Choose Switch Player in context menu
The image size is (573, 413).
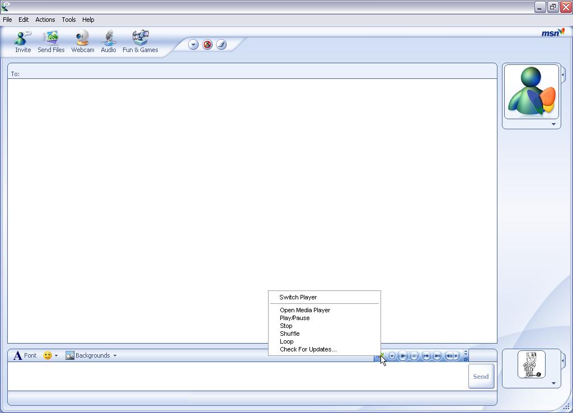click(x=298, y=297)
